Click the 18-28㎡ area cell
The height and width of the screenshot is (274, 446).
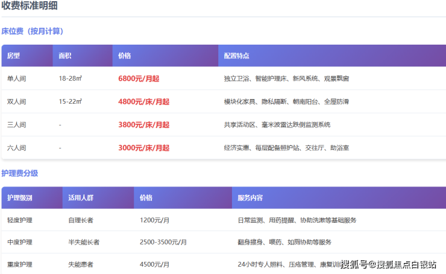coord(71,78)
